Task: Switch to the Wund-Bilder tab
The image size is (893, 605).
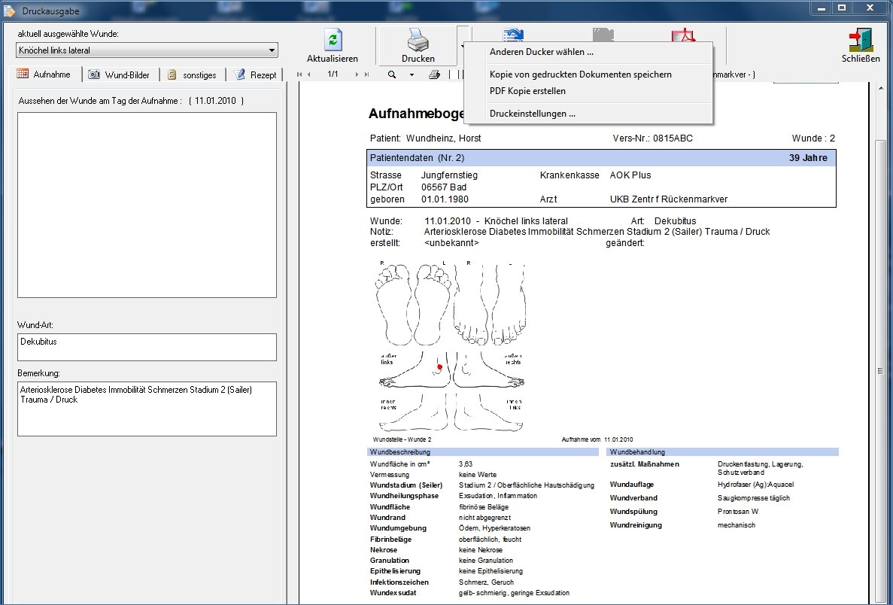Action: [120, 74]
